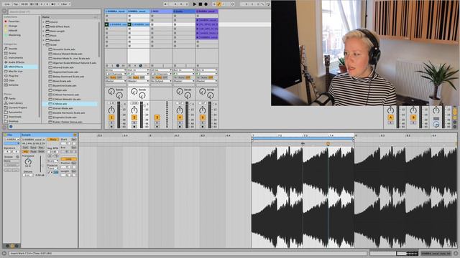
Task: Select the Mastering collection
Action: (x=14, y=35)
